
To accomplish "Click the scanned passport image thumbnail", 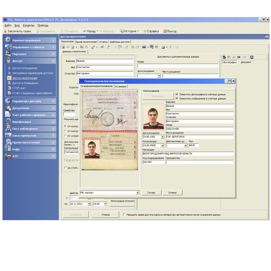I will point(110,130).
